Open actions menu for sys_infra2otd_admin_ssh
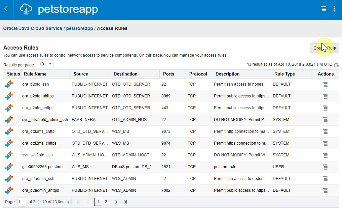The image size is (342, 211). (325, 120)
